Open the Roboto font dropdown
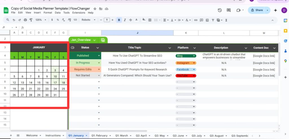The width and height of the screenshot is (289, 139). [88, 20]
